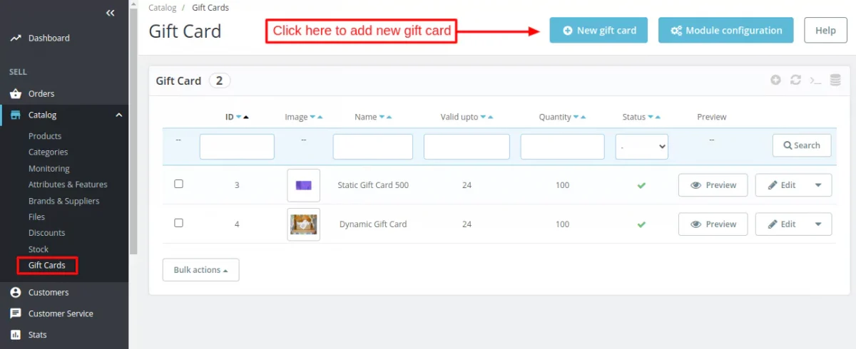Screen dimensions: 856x349
Task: Open Products in Catalog menu
Action: [45, 136]
